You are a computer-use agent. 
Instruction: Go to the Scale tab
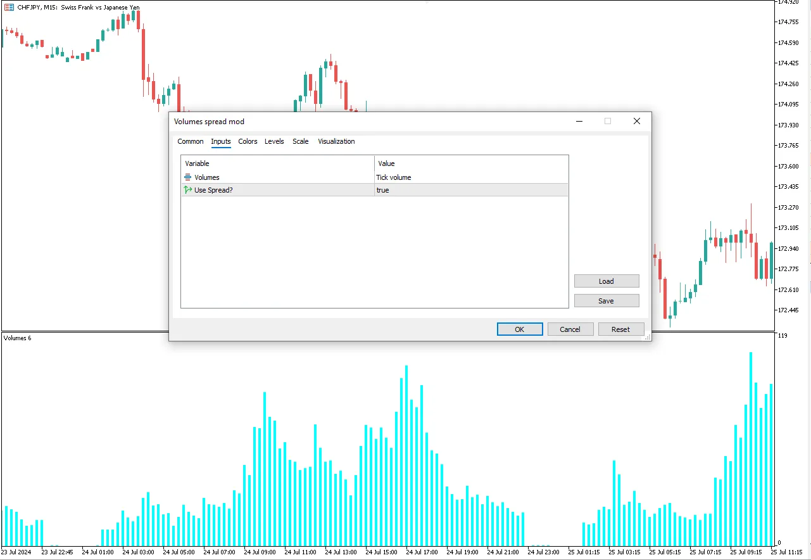(301, 141)
